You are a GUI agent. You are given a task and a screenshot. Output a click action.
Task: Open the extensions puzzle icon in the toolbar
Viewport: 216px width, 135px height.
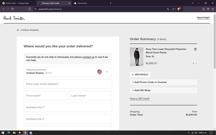coord(204,9)
